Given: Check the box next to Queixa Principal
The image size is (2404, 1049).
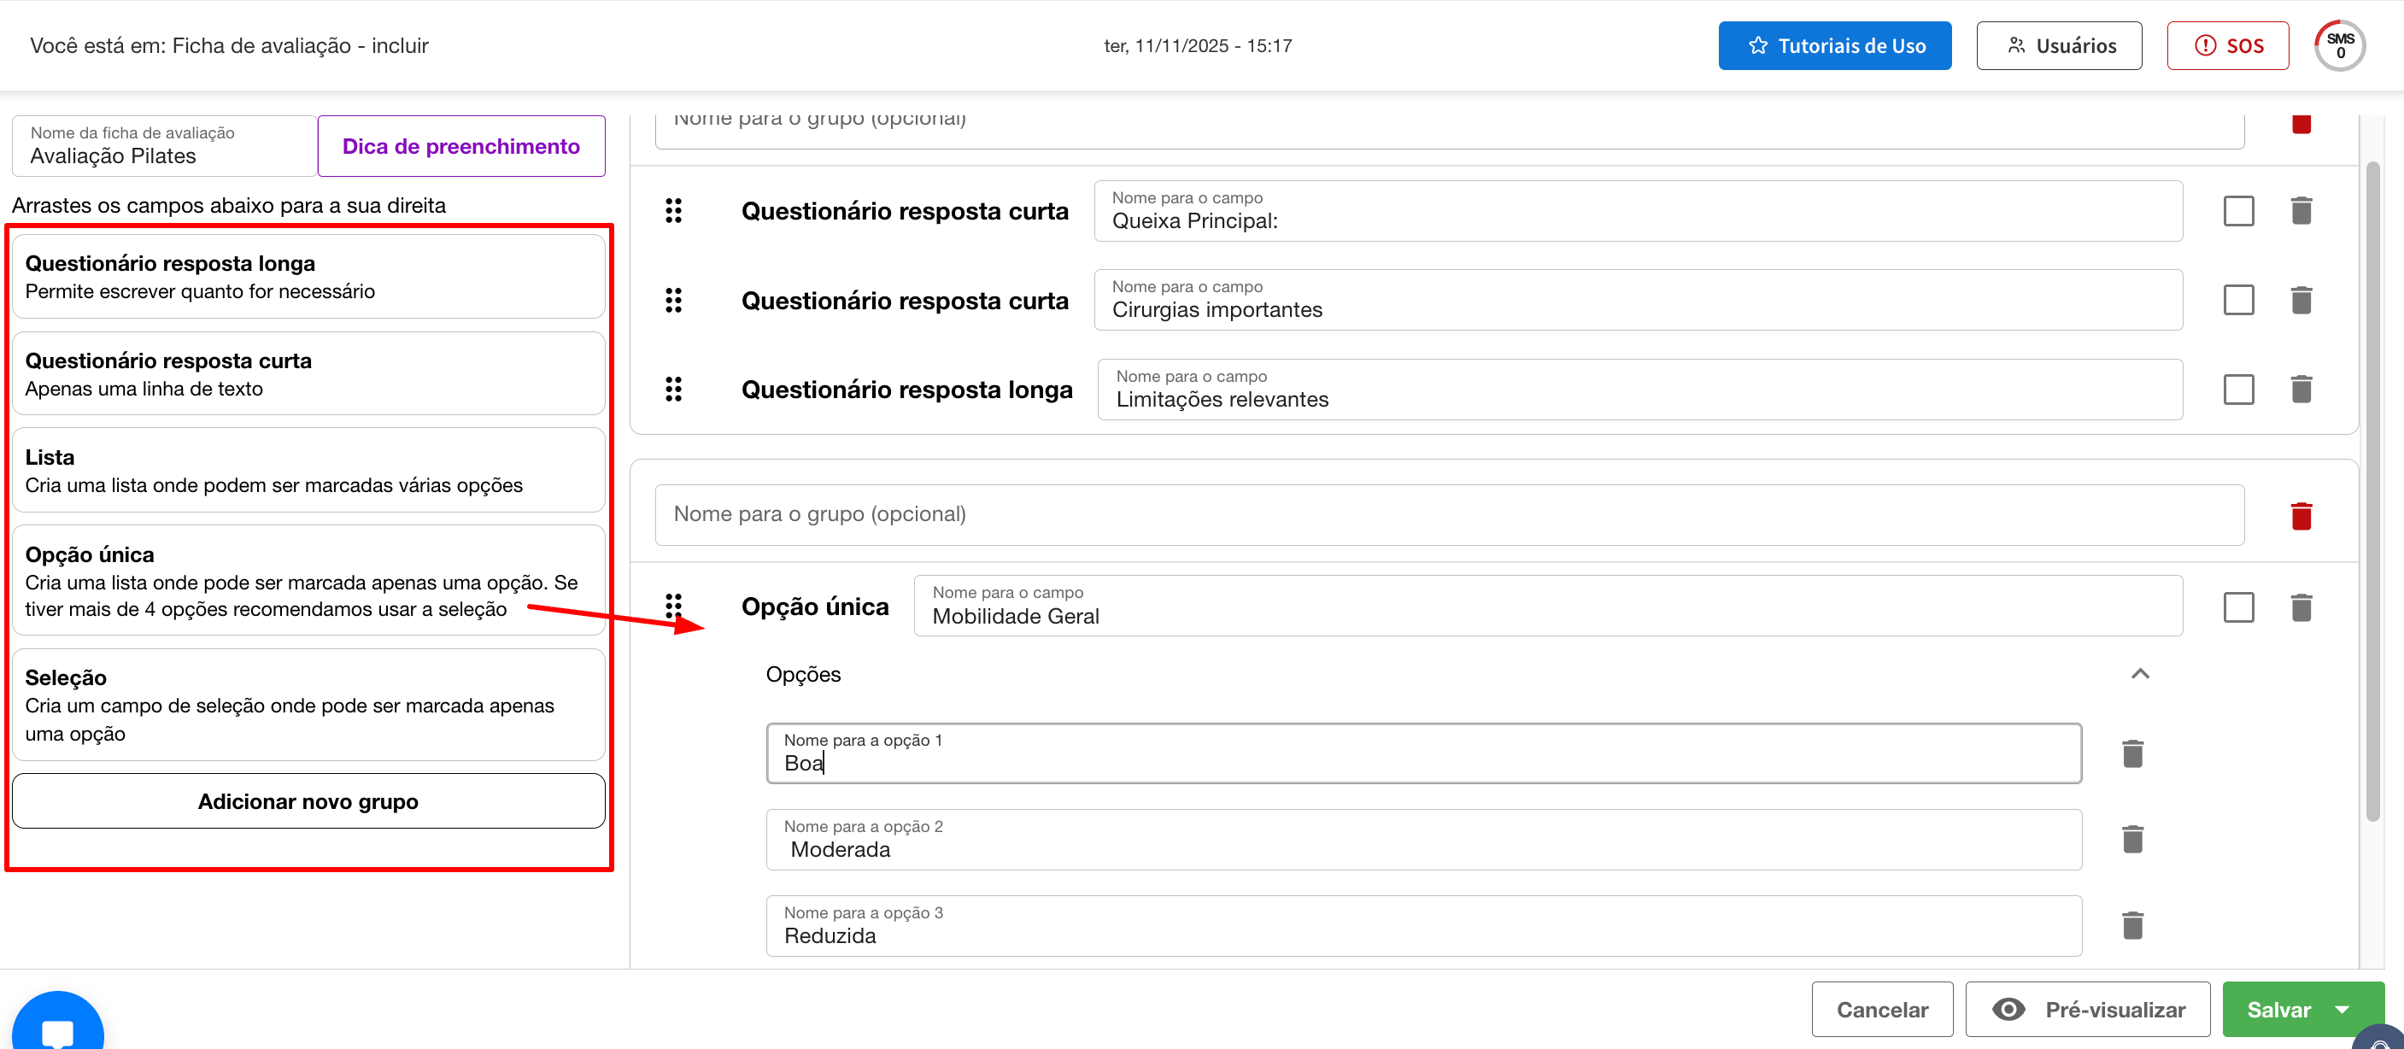Looking at the screenshot, I should click(2238, 211).
